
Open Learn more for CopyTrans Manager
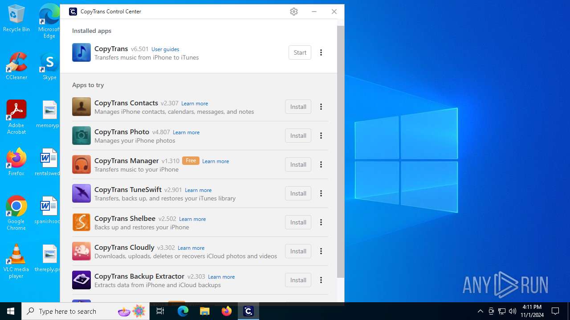[x=216, y=161]
